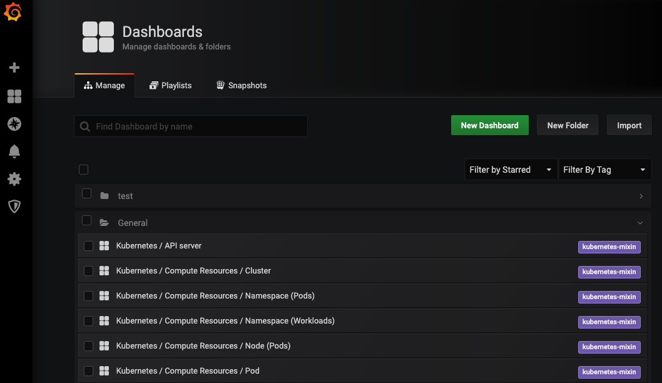The image size is (662, 383).
Task: Open the Explore compass icon
Action: [14, 124]
